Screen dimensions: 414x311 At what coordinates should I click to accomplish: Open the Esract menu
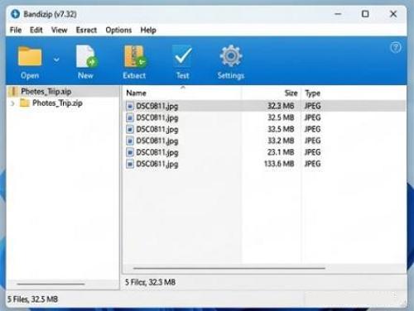86,30
